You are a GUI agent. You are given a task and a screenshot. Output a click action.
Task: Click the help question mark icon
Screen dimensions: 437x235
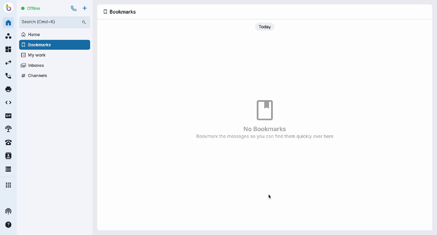[8, 225]
